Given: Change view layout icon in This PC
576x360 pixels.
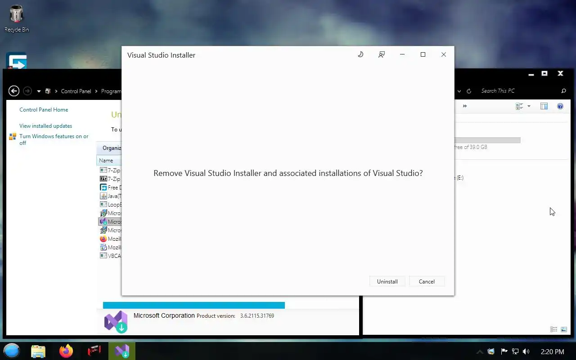Looking at the screenshot, I should [519, 106].
